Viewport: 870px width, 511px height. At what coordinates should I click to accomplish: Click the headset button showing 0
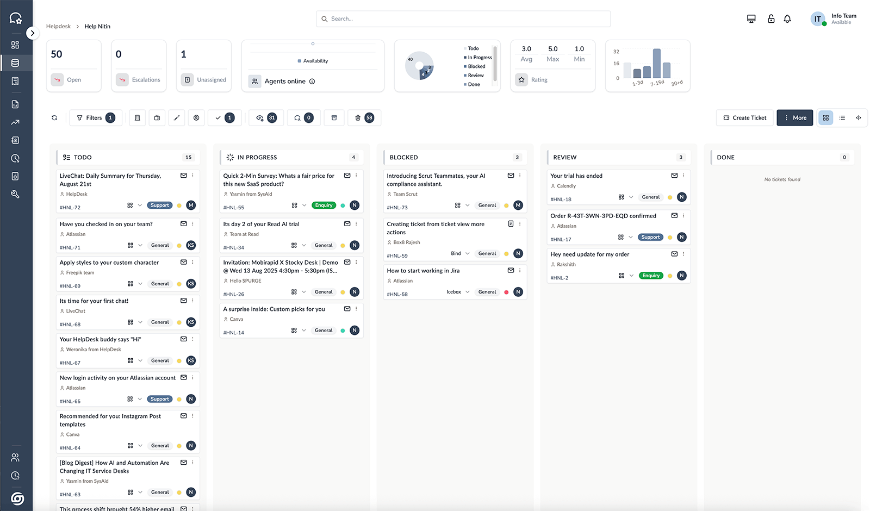pos(304,118)
